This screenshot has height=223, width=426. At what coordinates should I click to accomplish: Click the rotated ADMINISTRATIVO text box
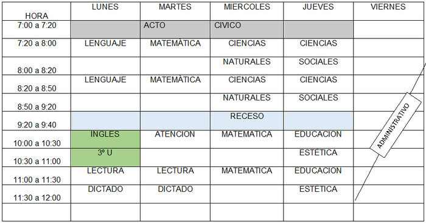coord(396,125)
